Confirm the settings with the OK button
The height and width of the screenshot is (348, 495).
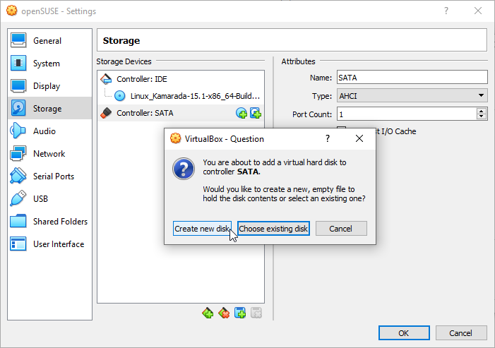[x=404, y=333]
